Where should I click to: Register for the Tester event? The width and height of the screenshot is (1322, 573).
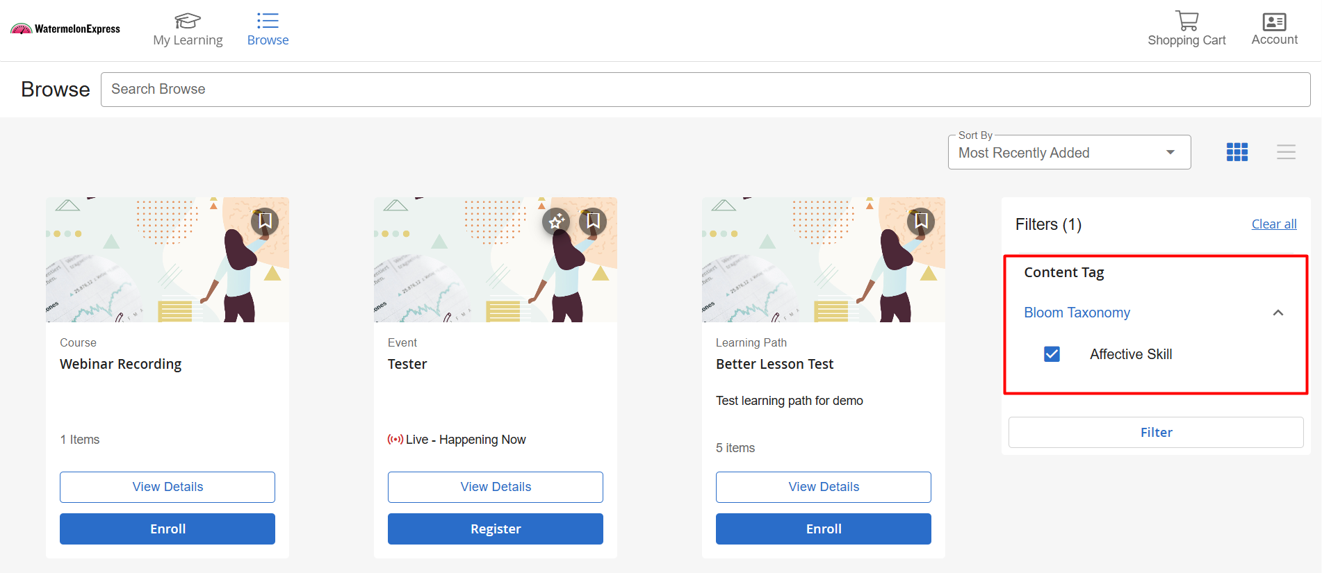(496, 529)
